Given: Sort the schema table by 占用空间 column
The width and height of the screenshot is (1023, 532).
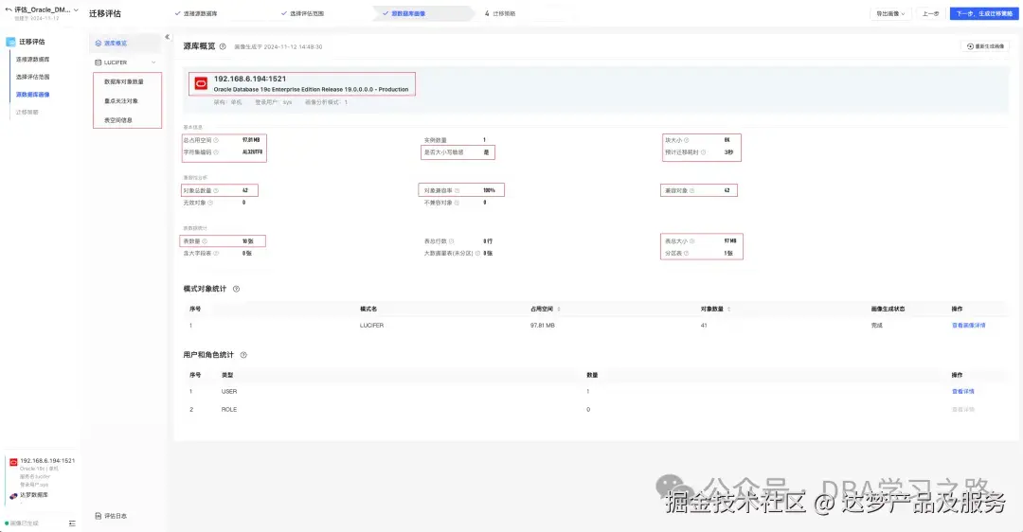Looking at the screenshot, I should click(x=559, y=309).
